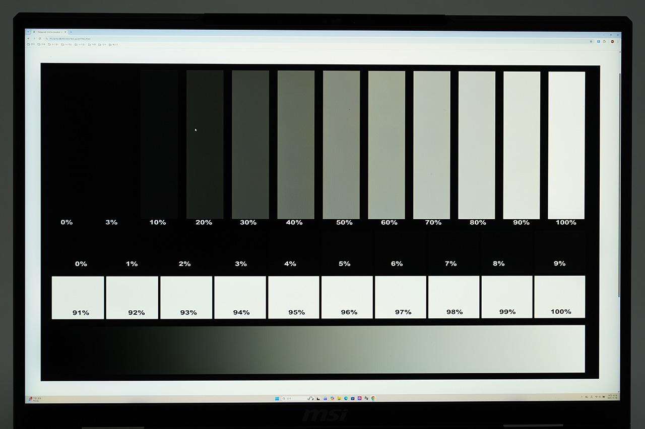This screenshot has height=429, width=645.
Task: Select the monitor test browser tab
Action: tap(49, 32)
